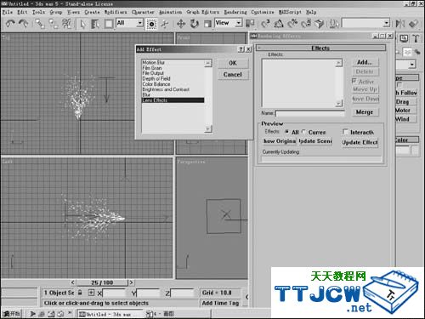
Task: Cancel the Add Effect dialog
Action: point(233,75)
